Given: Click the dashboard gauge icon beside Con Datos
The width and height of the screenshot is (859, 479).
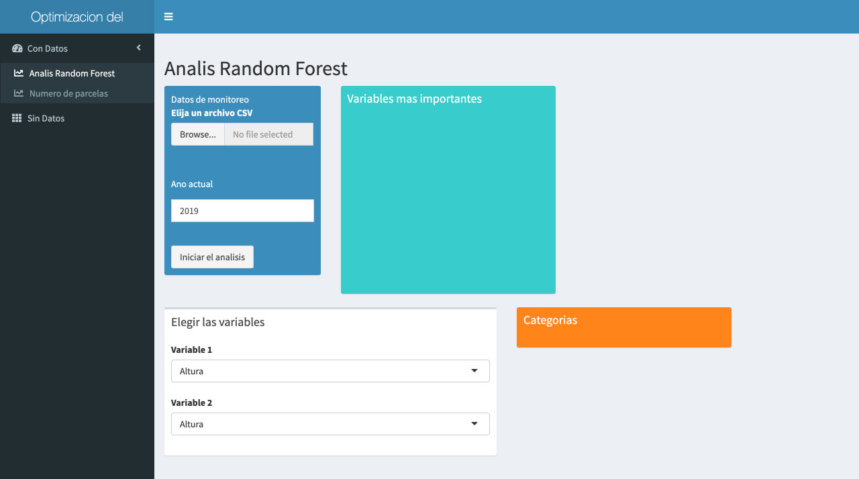Looking at the screenshot, I should [17, 48].
